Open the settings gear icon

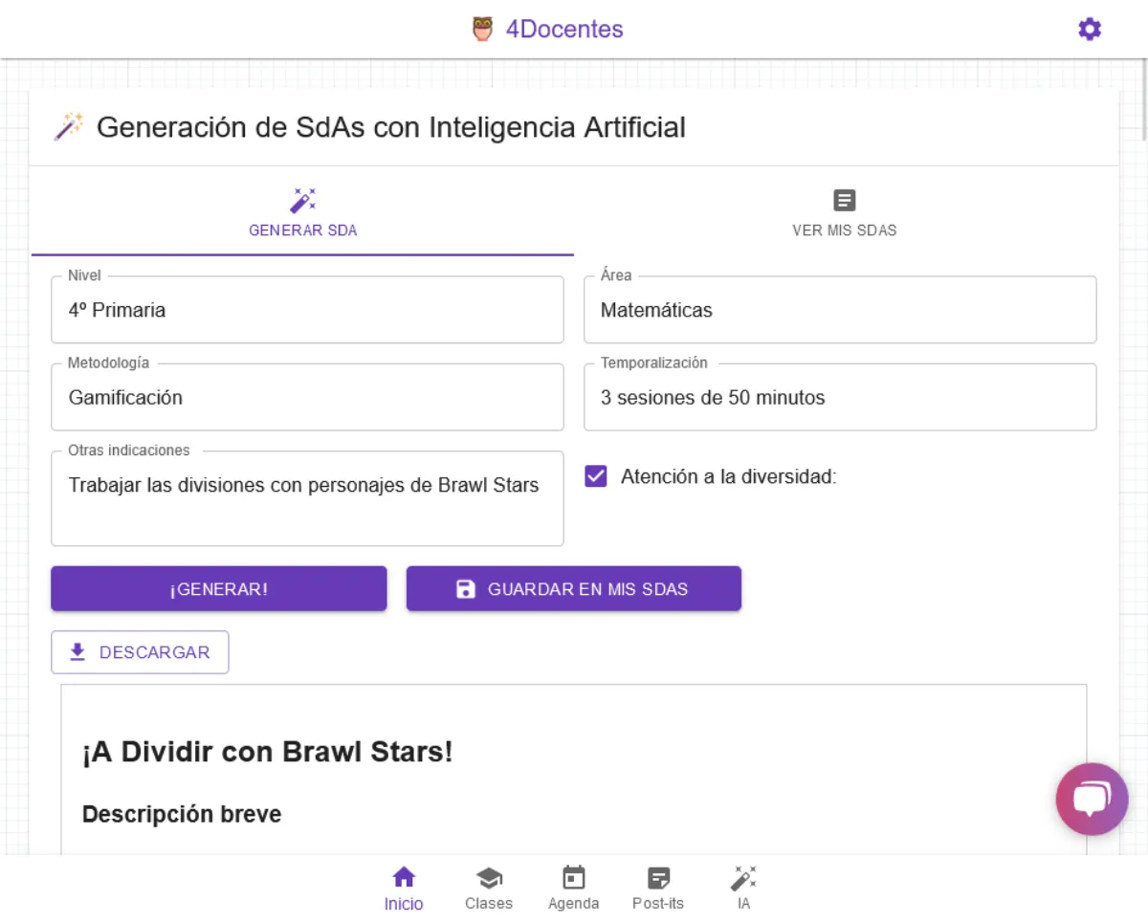tap(1089, 29)
